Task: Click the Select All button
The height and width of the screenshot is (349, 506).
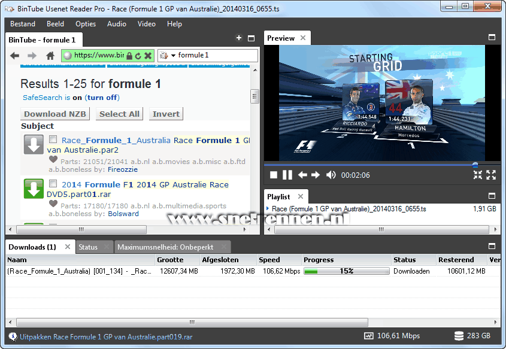Action: click(x=119, y=114)
